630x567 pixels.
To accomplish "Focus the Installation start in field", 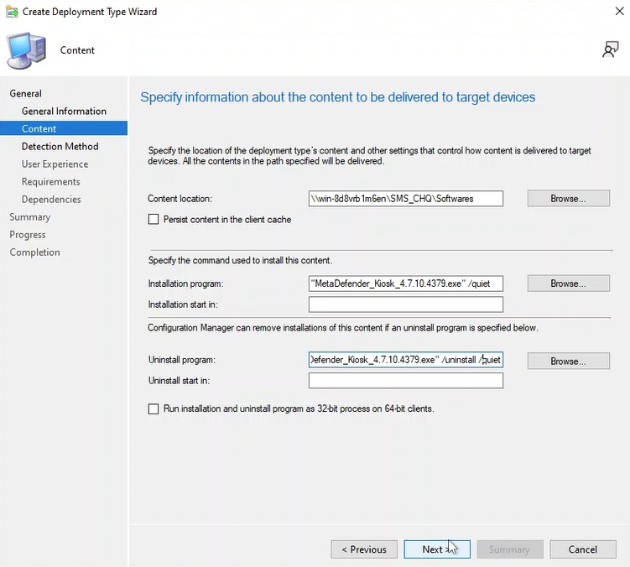I will (405, 304).
